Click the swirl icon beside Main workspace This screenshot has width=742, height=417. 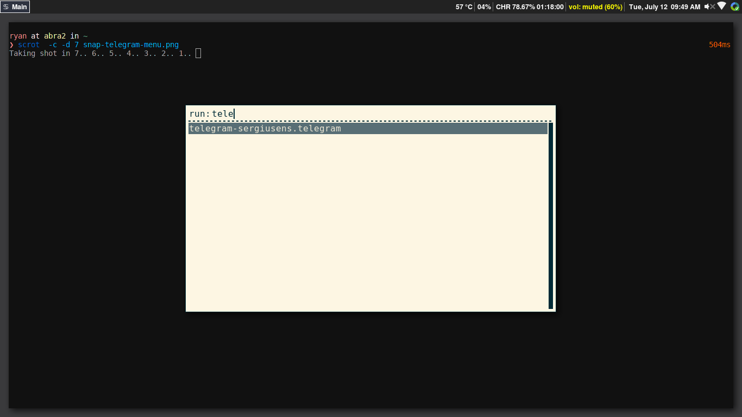(6, 7)
